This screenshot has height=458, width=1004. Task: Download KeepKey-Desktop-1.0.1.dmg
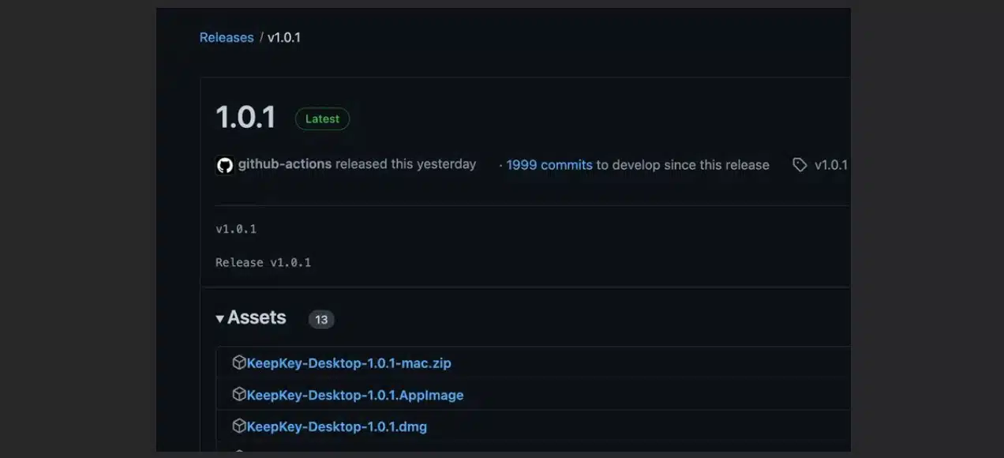(x=337, y=426)
